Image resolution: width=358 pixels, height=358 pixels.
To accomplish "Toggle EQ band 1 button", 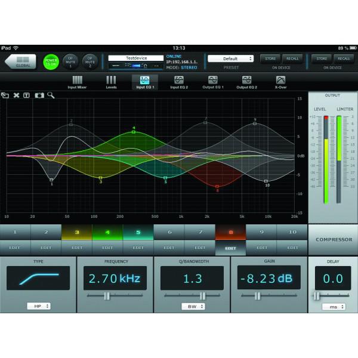I will 15,232.
